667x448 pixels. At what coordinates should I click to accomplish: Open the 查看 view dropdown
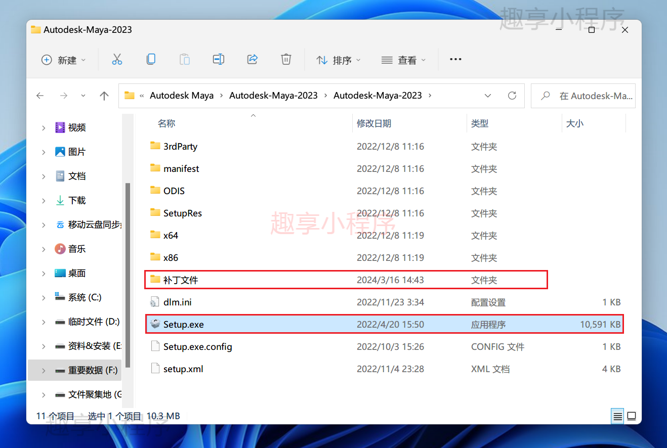403,60
